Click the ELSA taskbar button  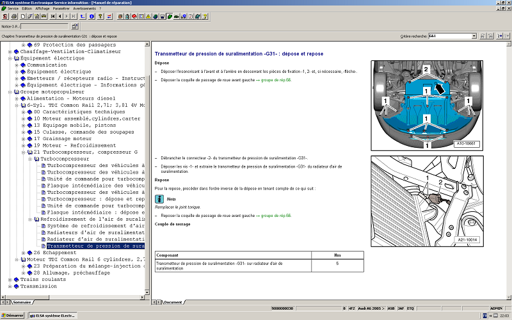click(52, 316)
